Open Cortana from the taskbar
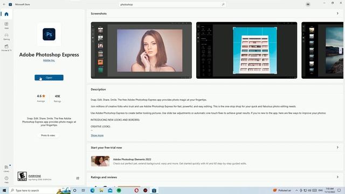 tap(74, 190)
